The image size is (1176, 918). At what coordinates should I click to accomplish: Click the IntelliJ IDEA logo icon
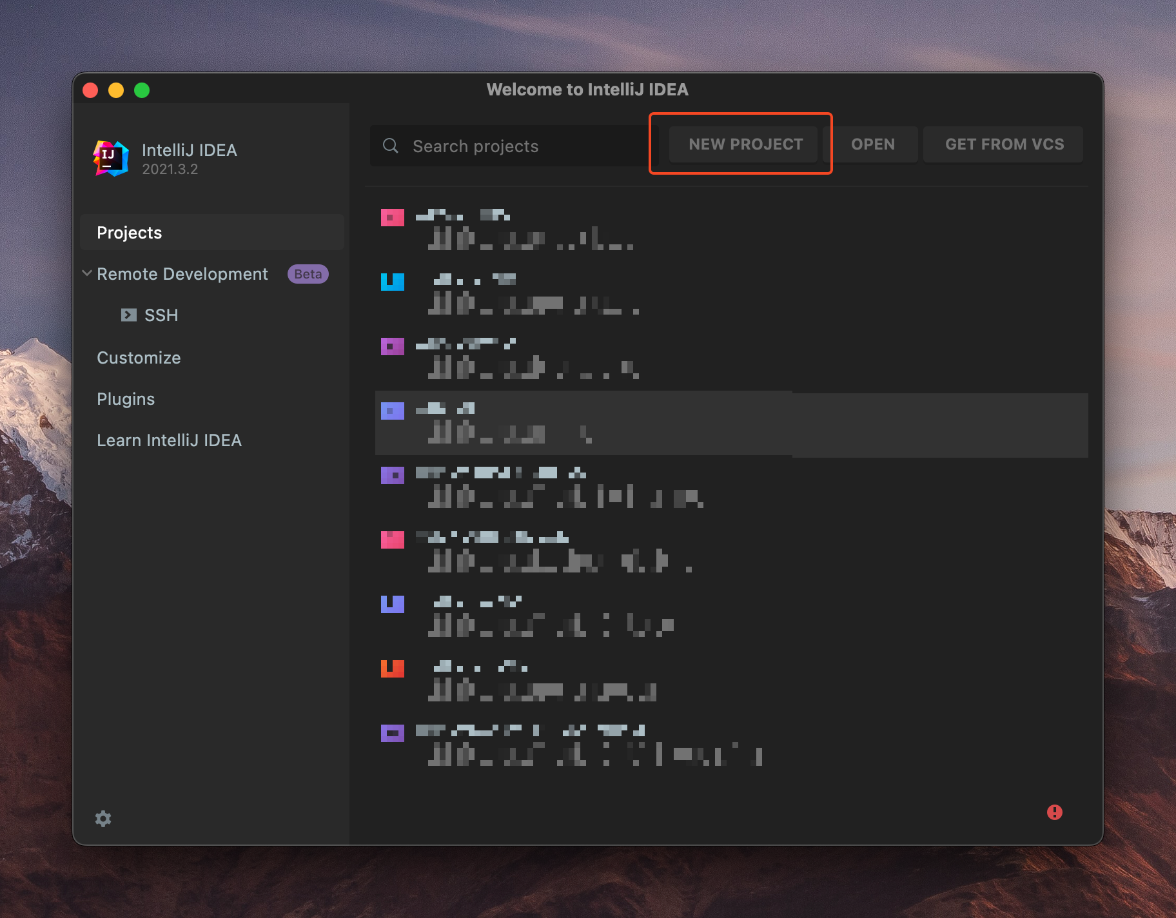(x=111, y=159)
